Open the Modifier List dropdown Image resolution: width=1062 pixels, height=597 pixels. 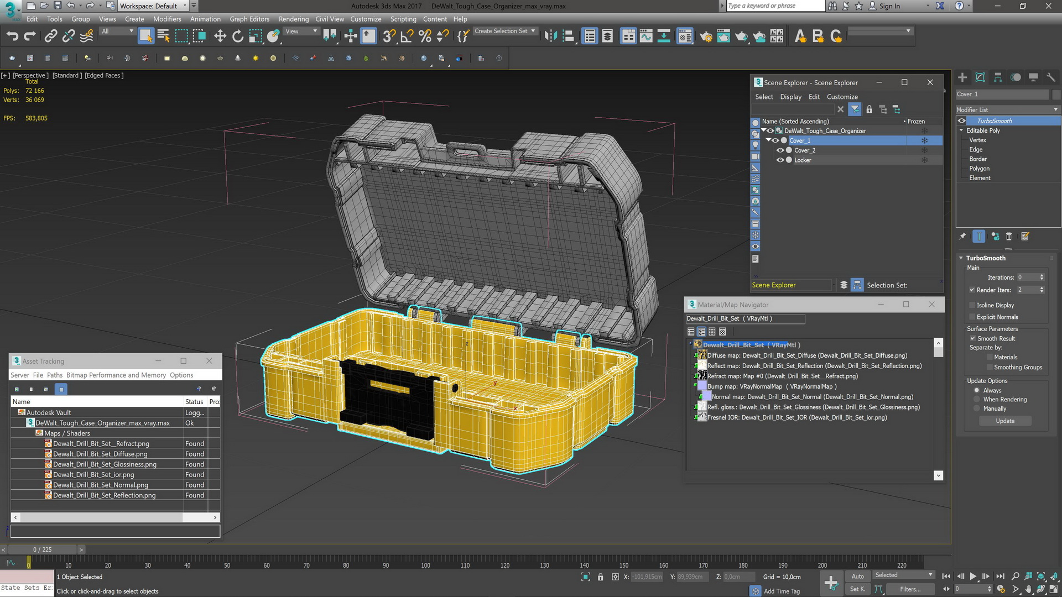1008,109
